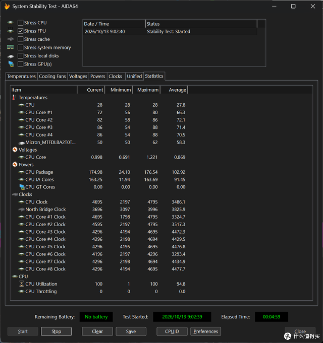Enable the Stress cache checkbox
The width and height of the screenshot is (323, 343).
[x=20, y=39]
